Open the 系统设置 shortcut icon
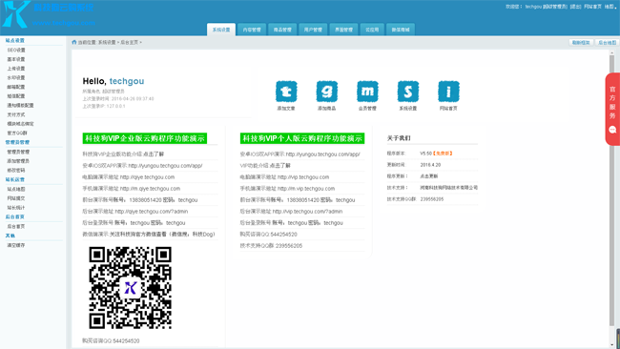 [x=407, y=92]
